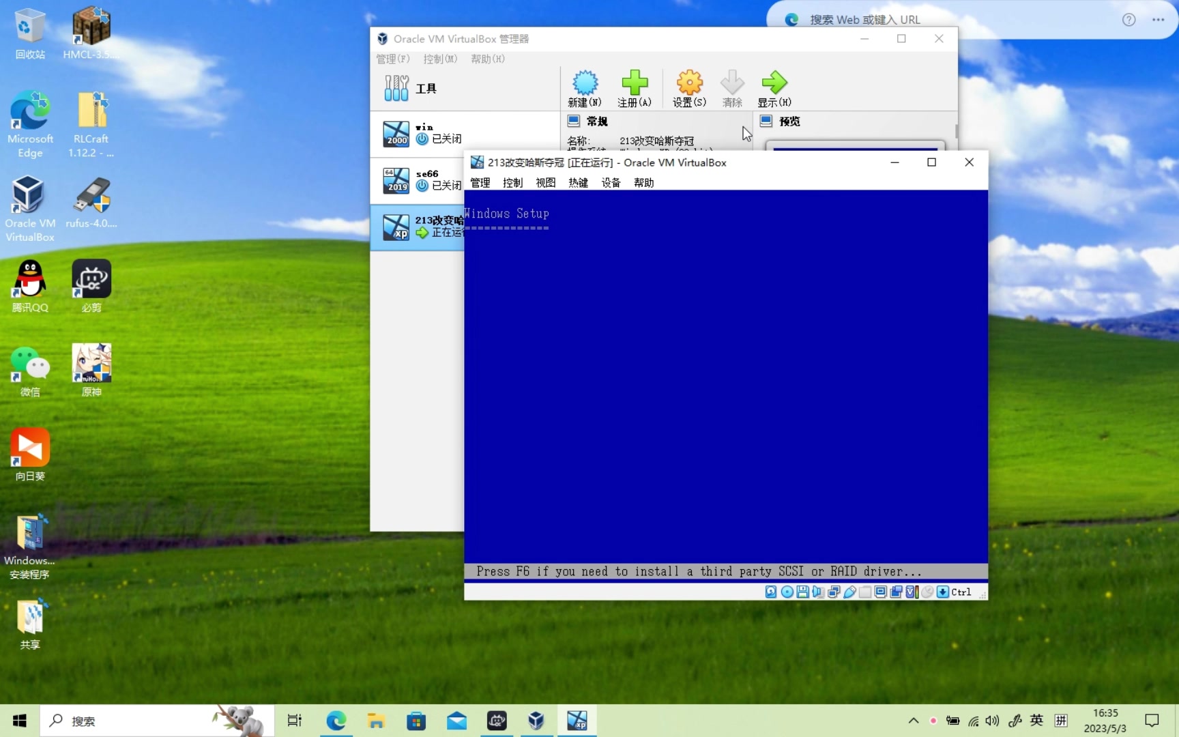Viewport: 1179px width, 737px height.
Task: Click the 注册 (Add) green plus icon
Action: pos(635,88)
